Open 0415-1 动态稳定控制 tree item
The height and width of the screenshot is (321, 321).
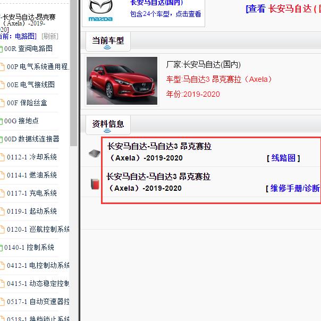[x=38, y=283]
